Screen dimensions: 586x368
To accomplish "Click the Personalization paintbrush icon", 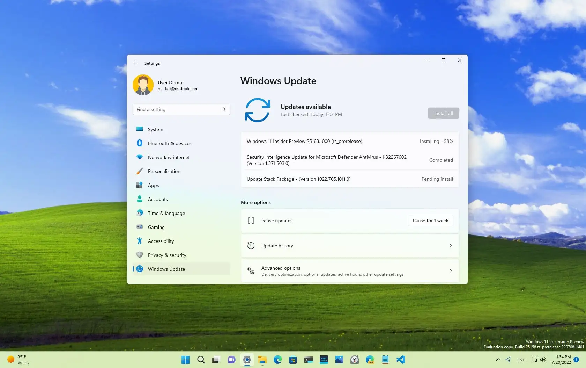I will pos(140,171).
